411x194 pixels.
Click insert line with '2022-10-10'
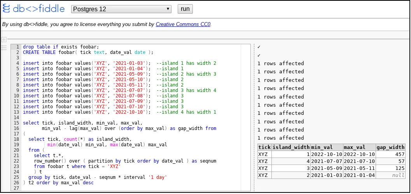click(119, 112)
